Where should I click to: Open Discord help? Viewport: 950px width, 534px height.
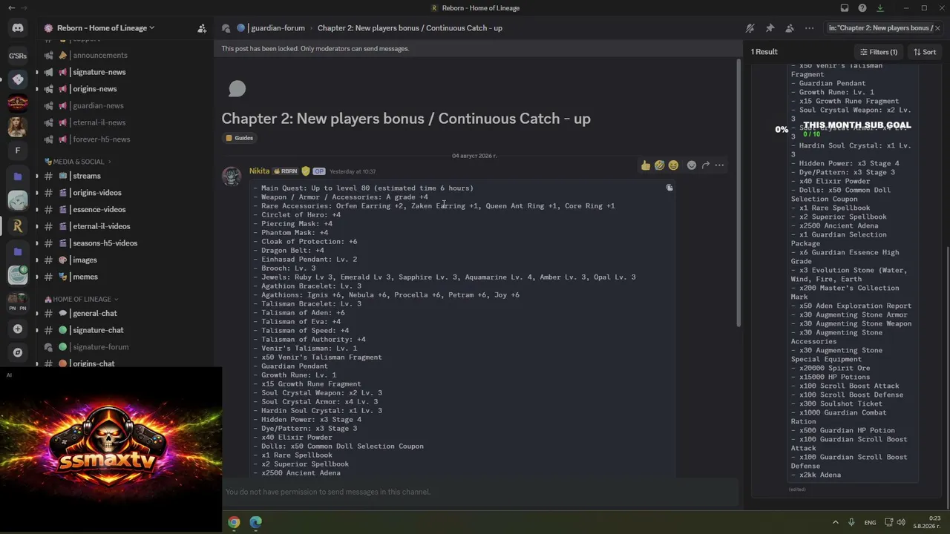[x=862, y=8]
